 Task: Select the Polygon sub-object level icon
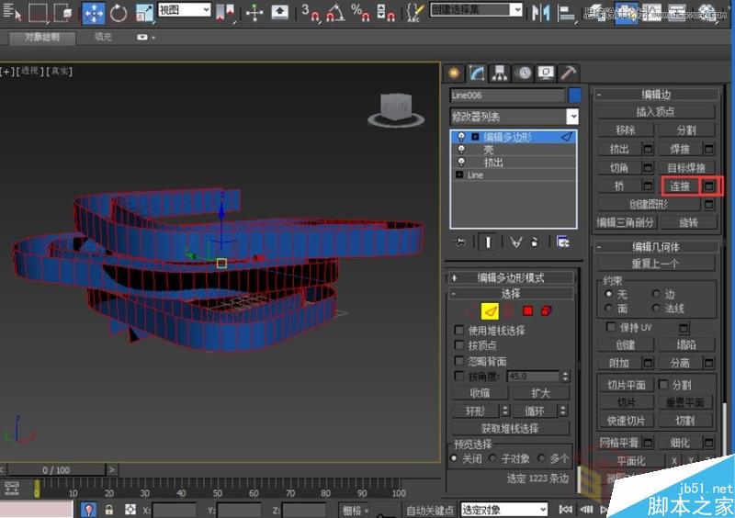pos(528,312)
